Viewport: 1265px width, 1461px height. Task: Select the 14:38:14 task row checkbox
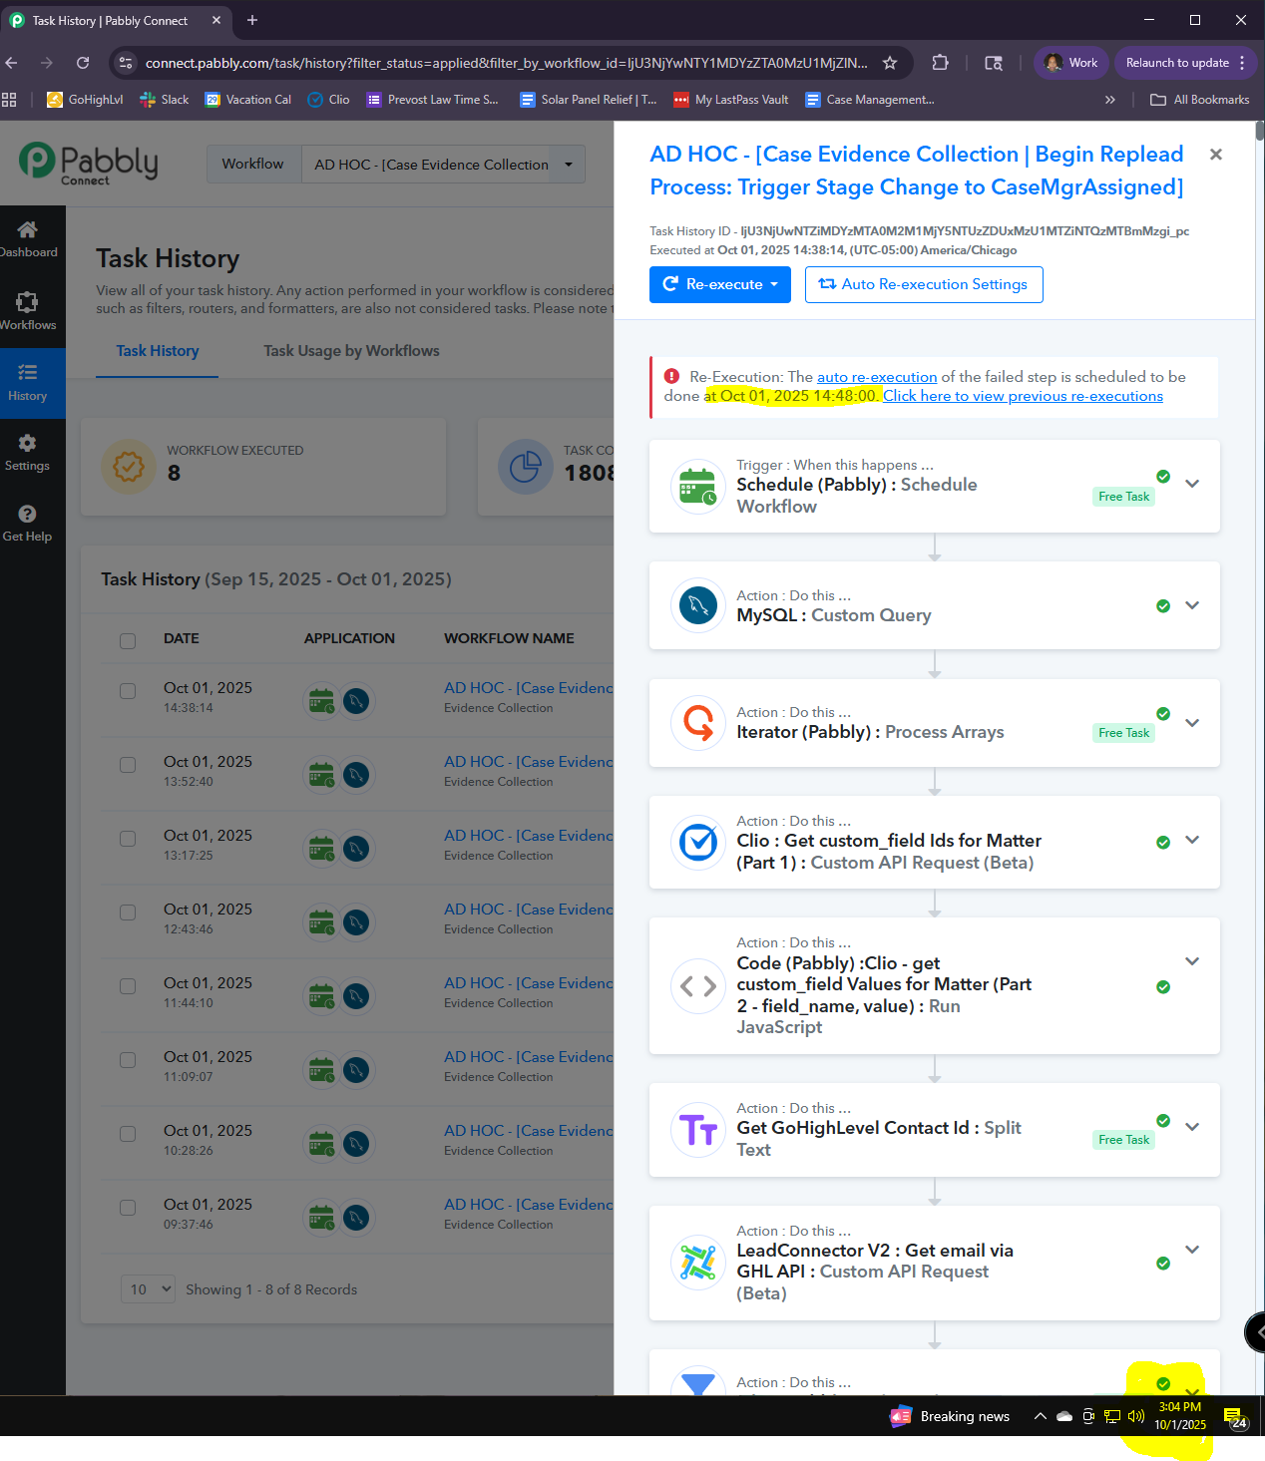128,691
